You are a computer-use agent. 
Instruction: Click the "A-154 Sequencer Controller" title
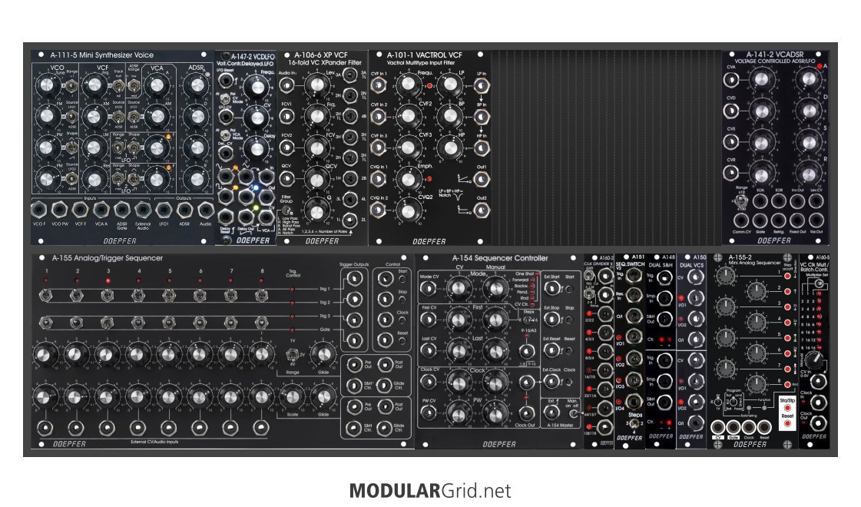[x=500, y=258]
